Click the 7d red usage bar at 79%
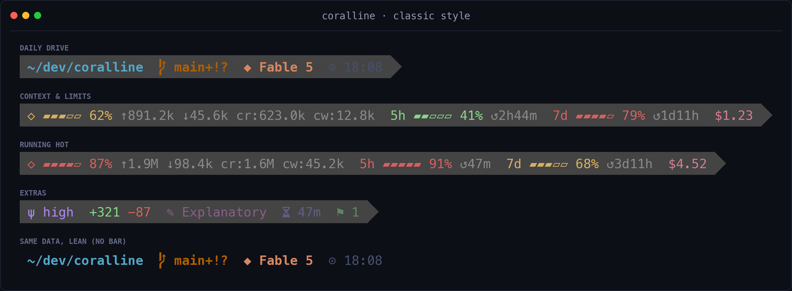This screenshot has width=792, height=291. (595, 116)
